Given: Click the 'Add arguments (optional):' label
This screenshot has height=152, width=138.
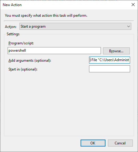Looking at the screenshot, I should pyautogui.click(x=30, y=60).
